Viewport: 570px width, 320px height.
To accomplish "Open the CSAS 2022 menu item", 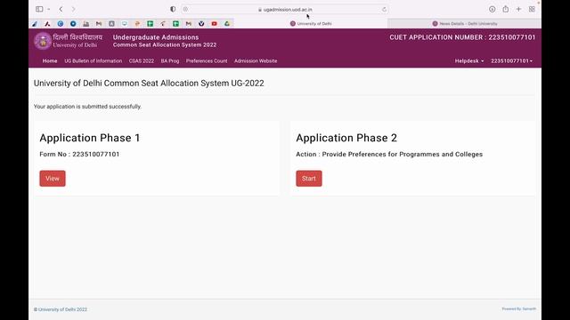I will pos(142,61).
